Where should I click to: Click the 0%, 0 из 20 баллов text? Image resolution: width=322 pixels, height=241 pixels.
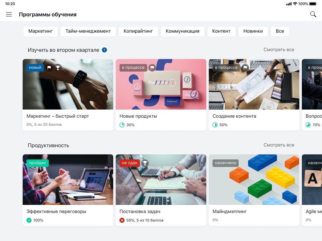click(x=44, y=125)
